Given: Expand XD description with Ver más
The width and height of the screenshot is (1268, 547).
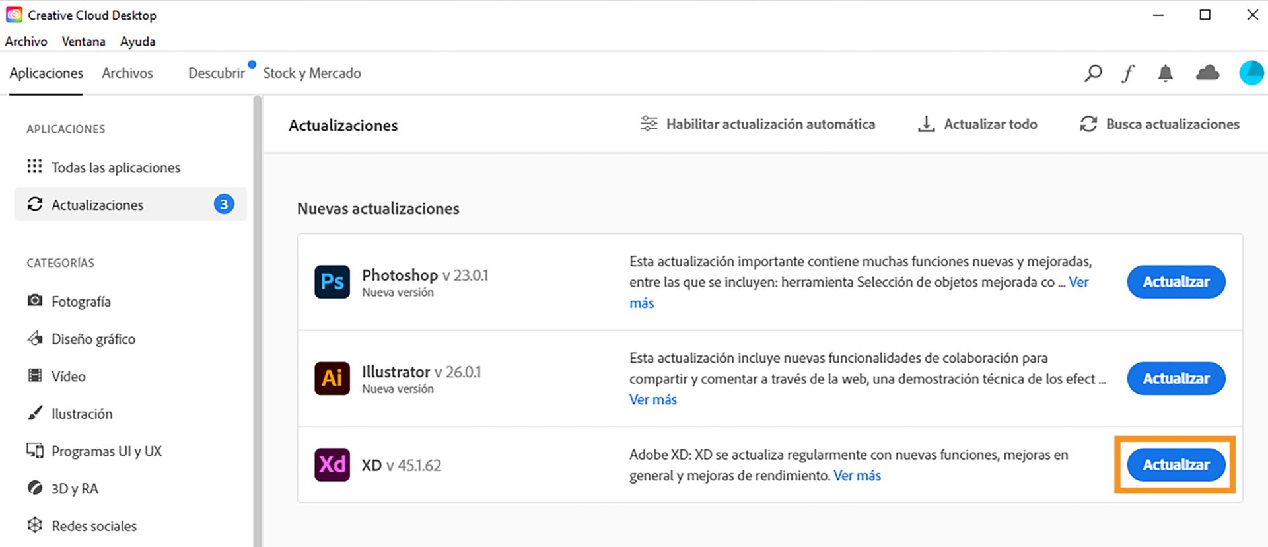Looking at the screenshot, I should (x=857, y=476).
